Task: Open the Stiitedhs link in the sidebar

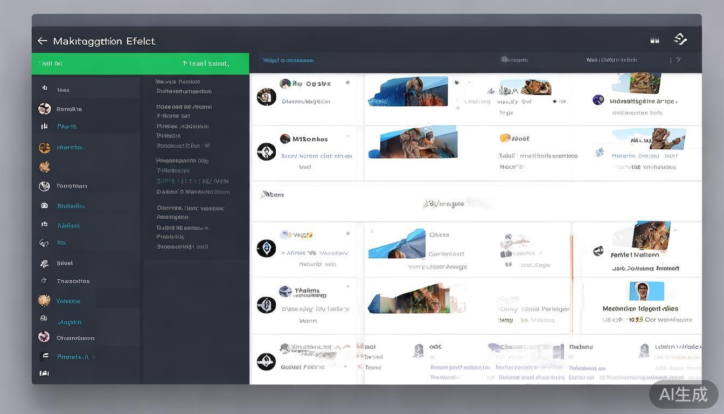Action: 71,206
